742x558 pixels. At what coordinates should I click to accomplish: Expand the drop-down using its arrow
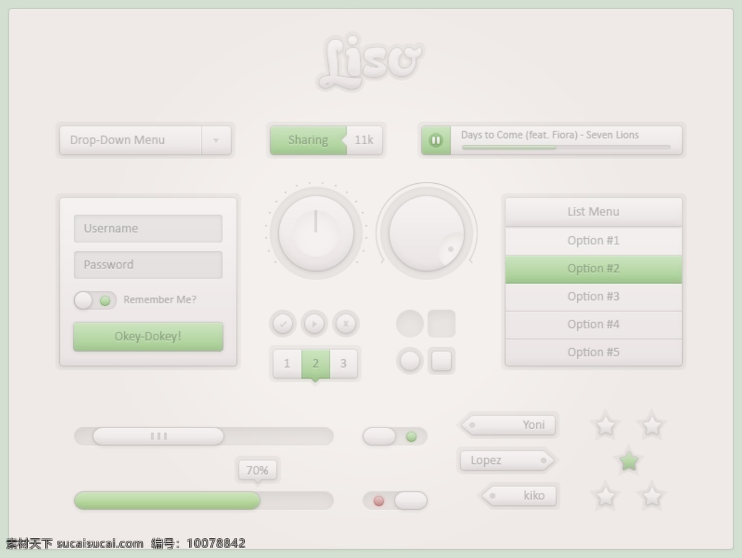point(216,140)
